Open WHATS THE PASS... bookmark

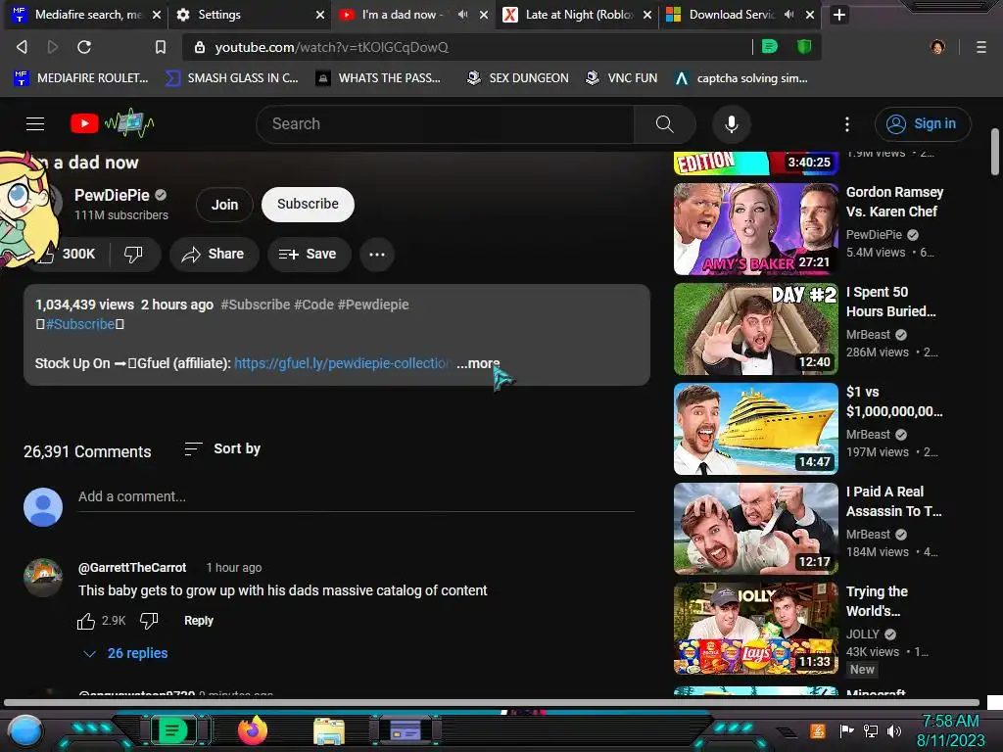pyautogui.click(x=379, y=78)
